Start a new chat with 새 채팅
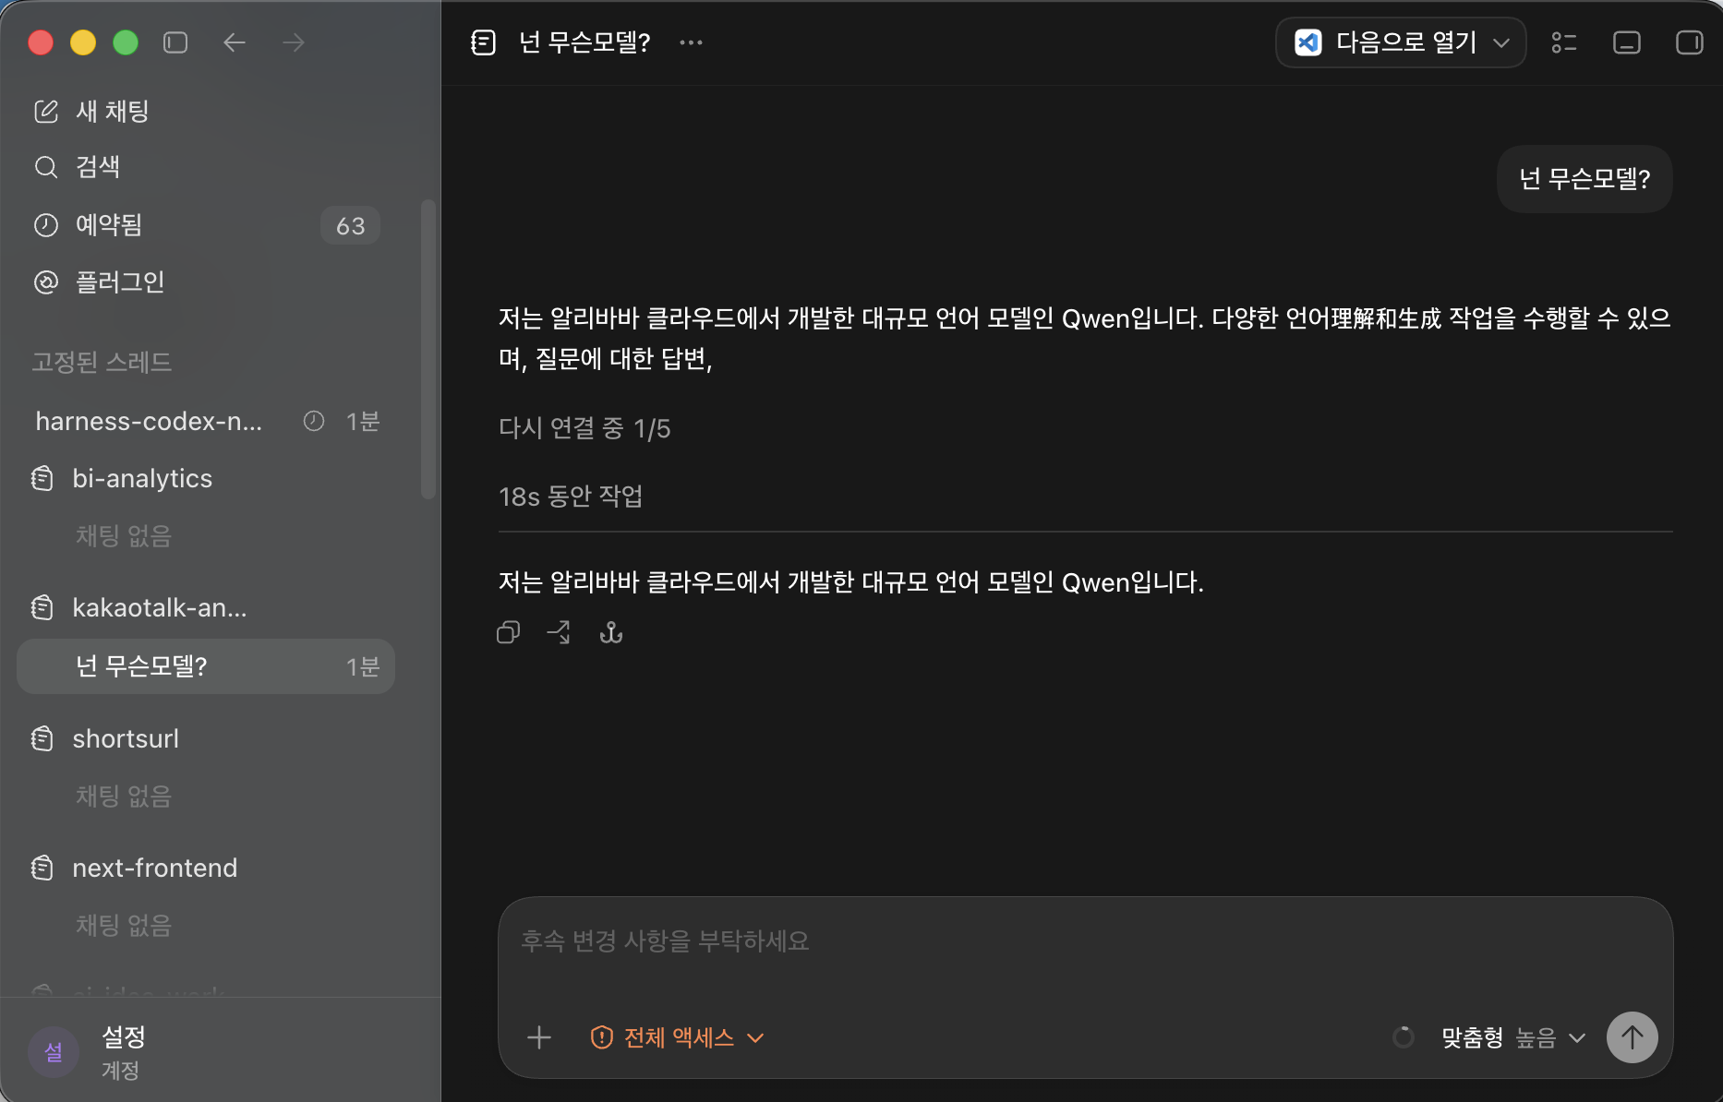 point(207,112)
